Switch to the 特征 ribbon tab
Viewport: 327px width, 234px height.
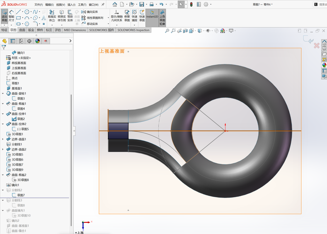point(4,30)
